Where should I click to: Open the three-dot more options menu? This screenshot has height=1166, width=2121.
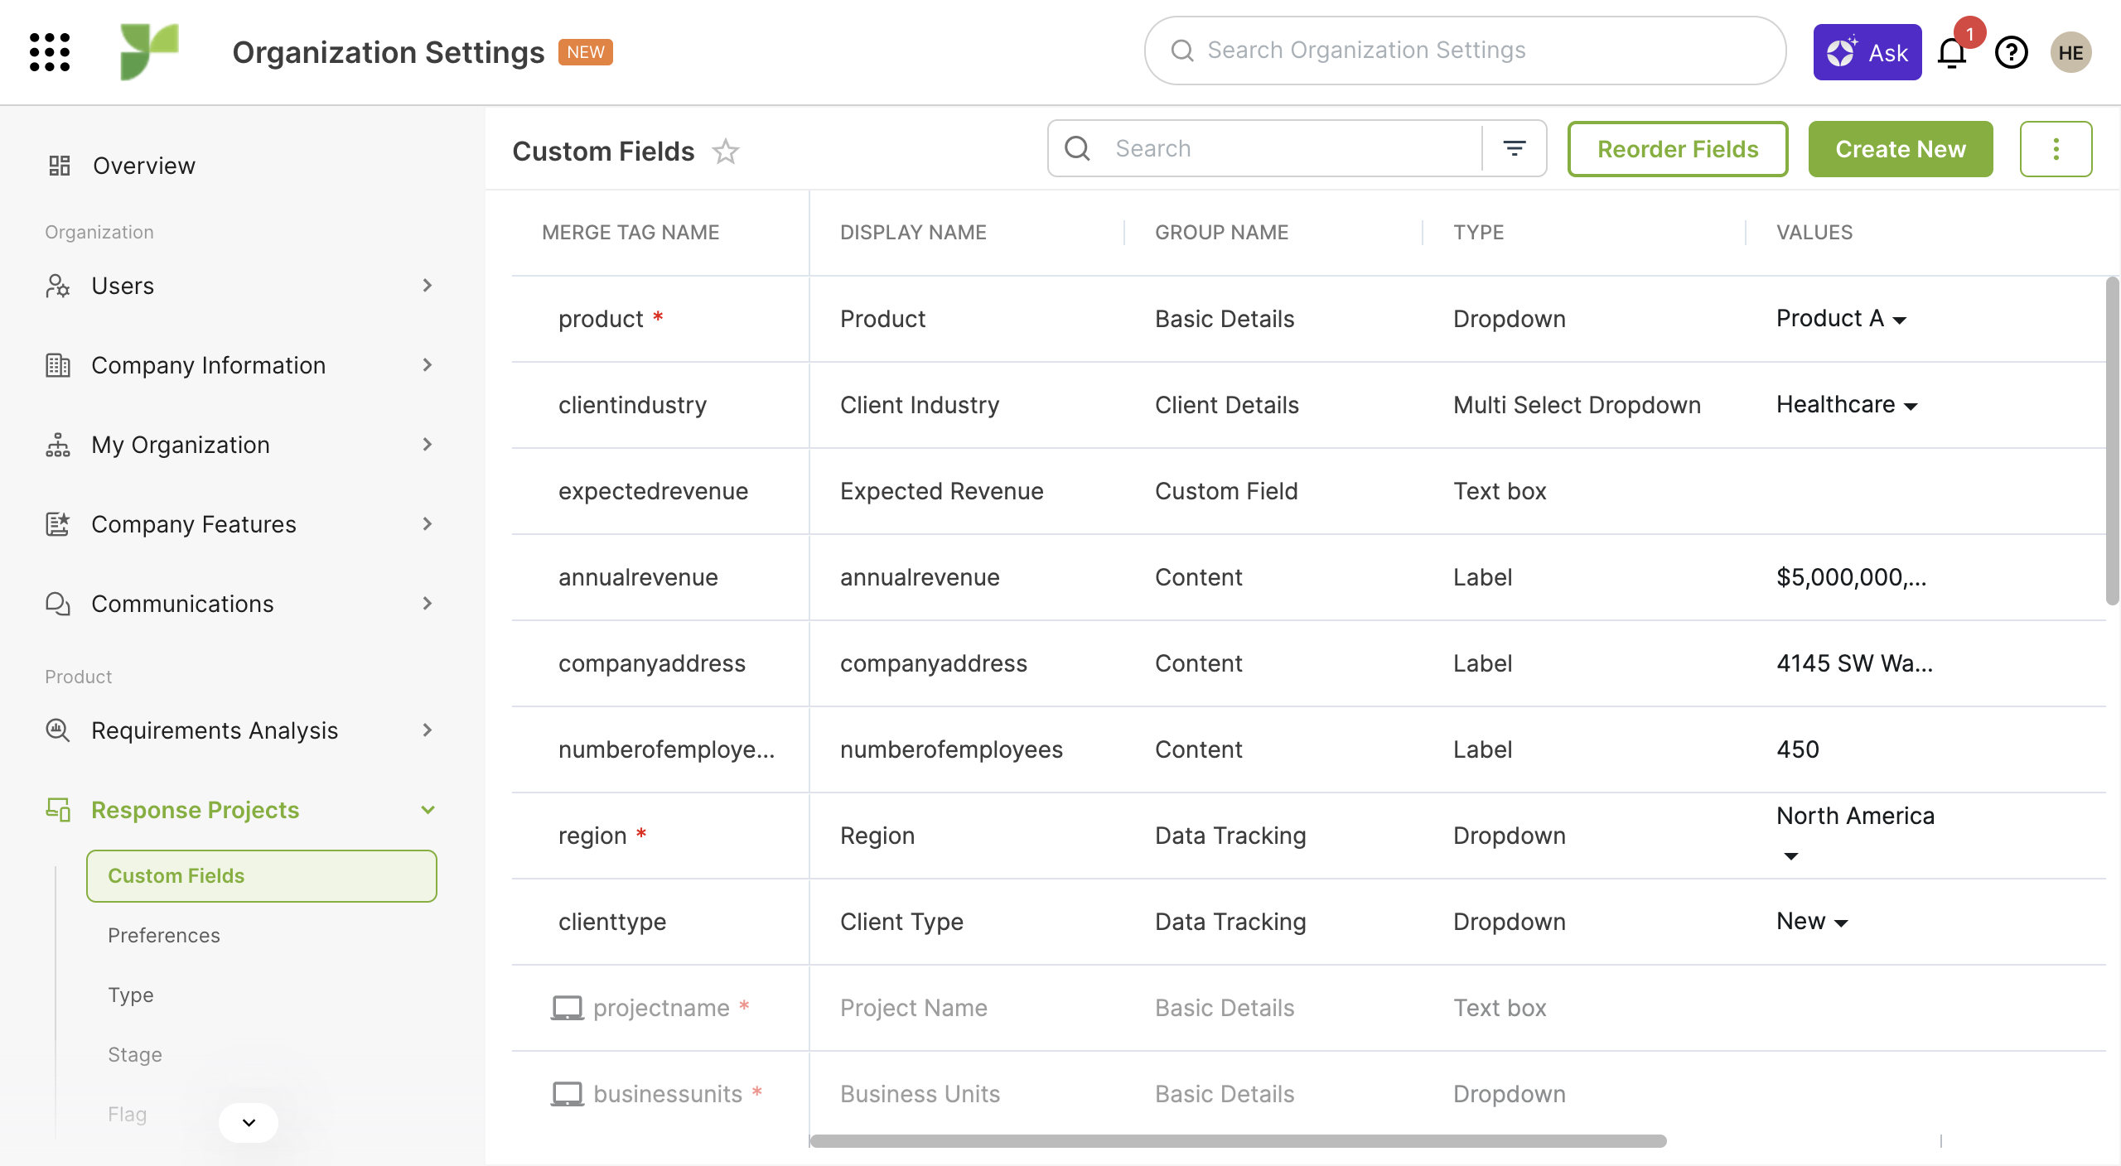[x=2056, y=149]
